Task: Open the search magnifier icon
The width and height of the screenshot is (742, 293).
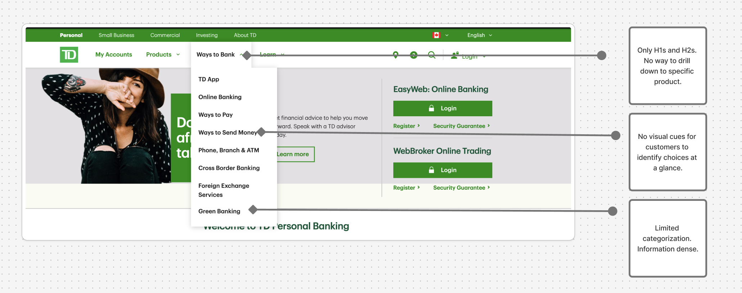Action: click(x=432, y=55)
